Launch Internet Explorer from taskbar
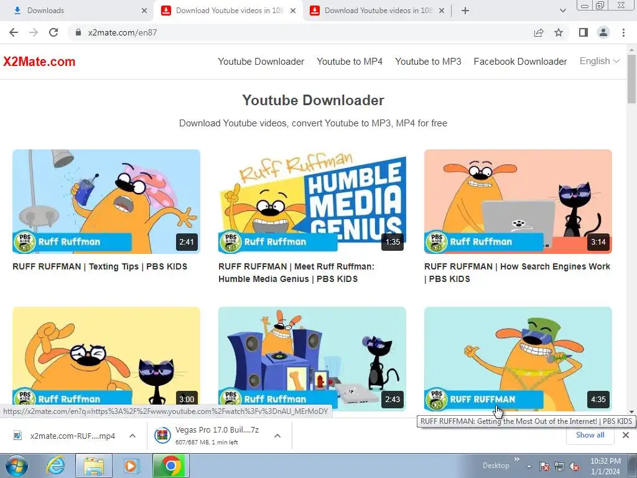The height and width of the screenshot is (478, 637). pyautogui.click(x=55, y=466)
